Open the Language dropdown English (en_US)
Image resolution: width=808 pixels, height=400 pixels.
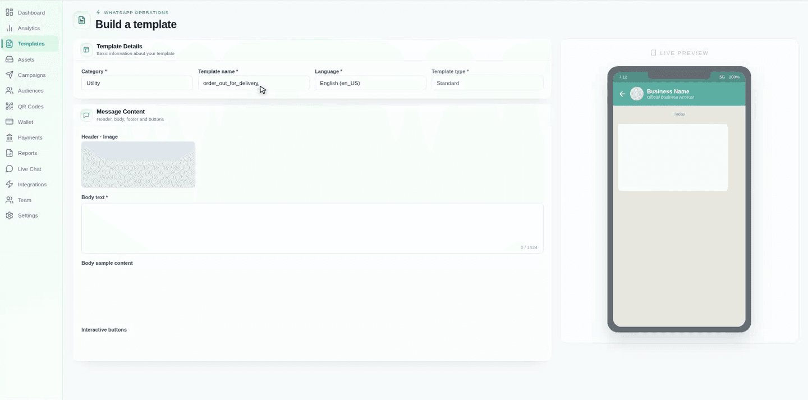point(370,83)
